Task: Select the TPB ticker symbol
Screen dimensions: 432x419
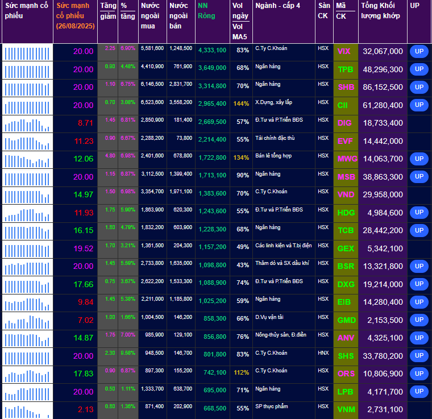Action: 346,69
